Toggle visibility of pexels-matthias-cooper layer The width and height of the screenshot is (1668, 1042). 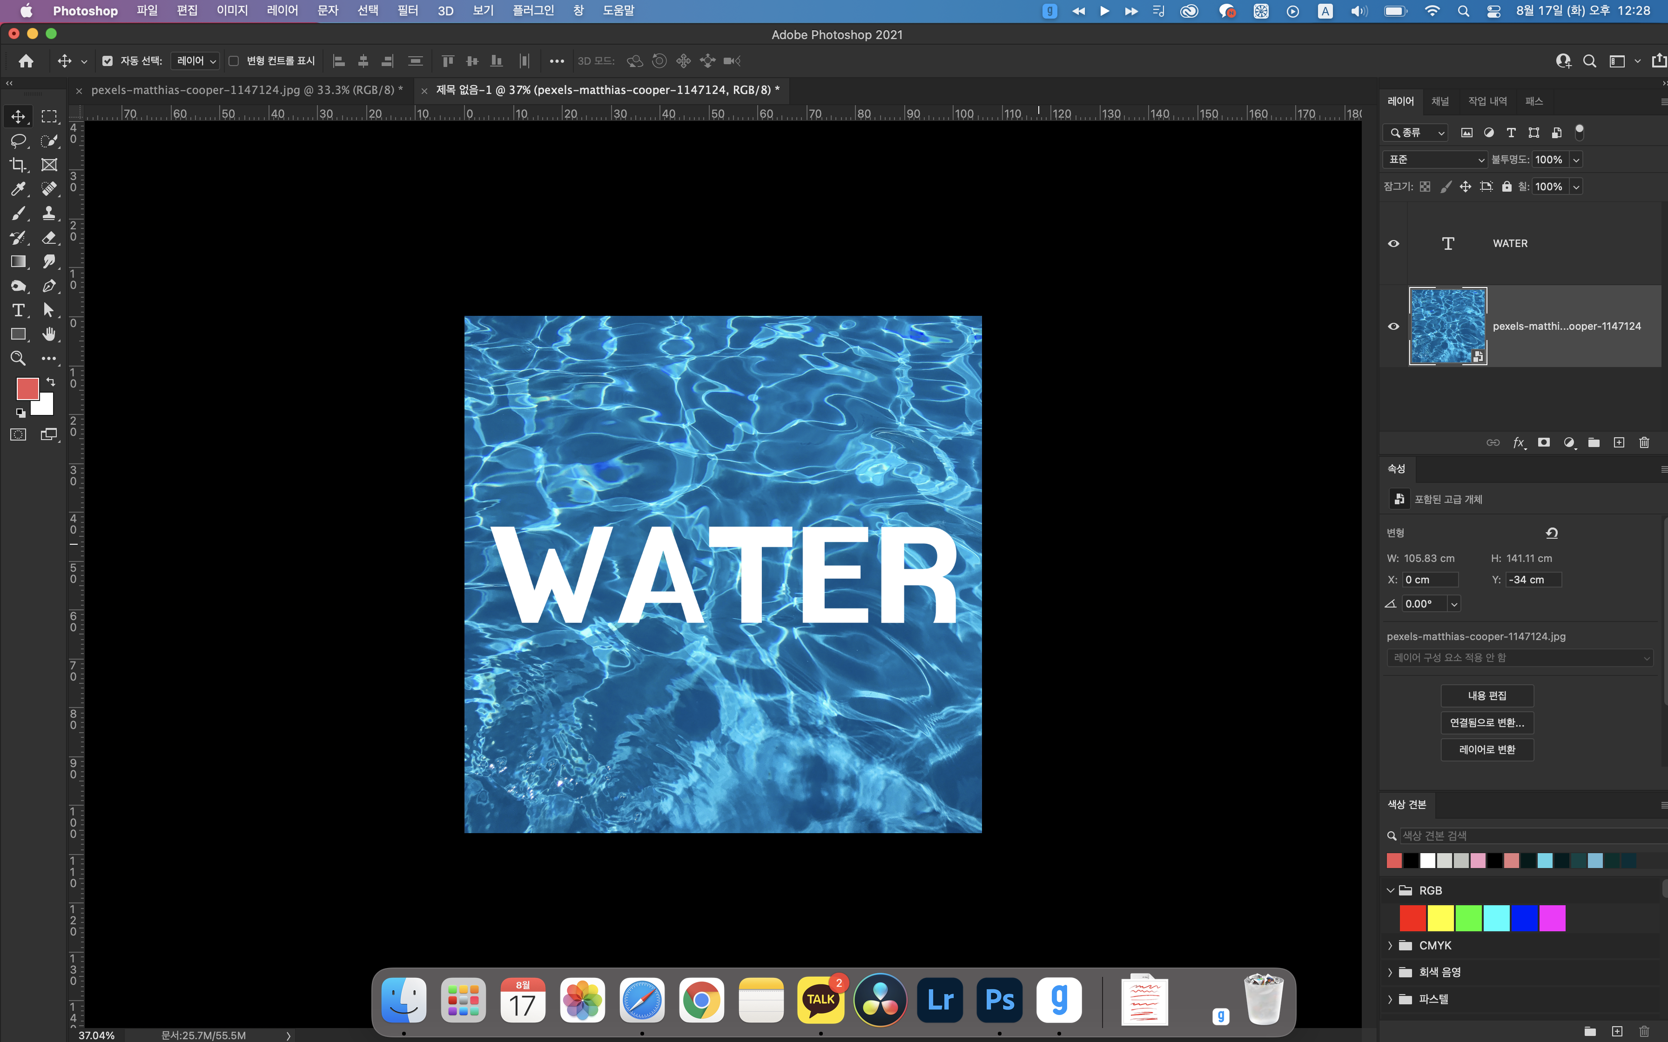pyautogui.click(x=1393, y=326)
